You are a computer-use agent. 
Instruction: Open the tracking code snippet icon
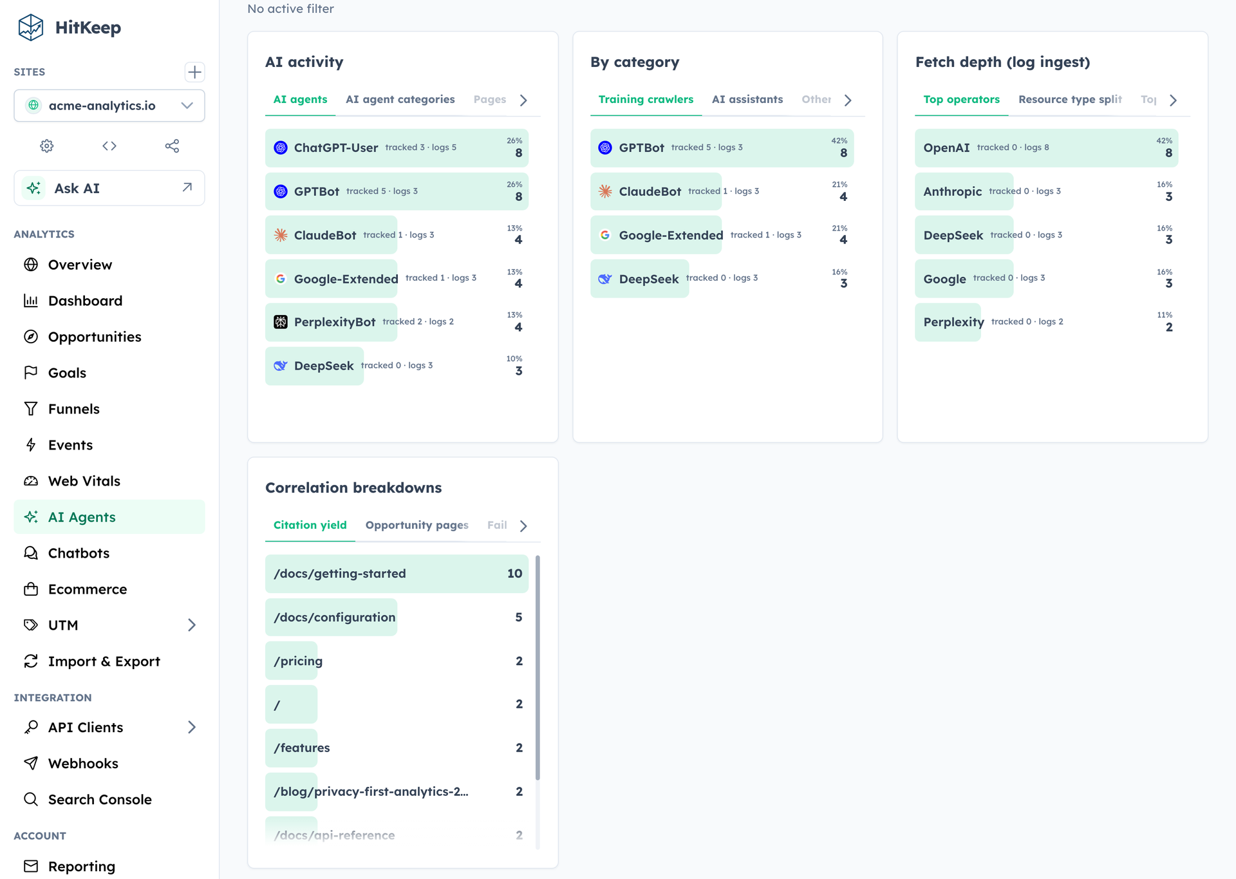pos(109,146)
